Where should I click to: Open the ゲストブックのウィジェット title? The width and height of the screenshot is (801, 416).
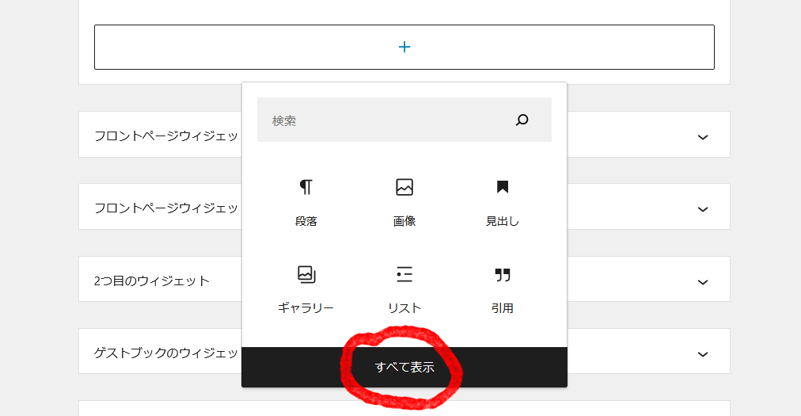[166, 353]
